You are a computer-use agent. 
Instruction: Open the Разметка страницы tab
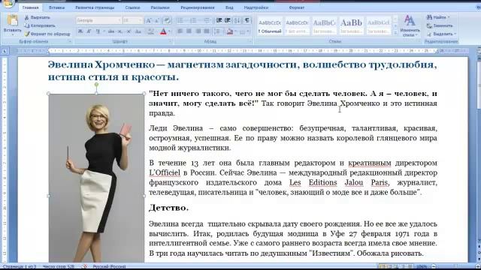coord(95,7)
